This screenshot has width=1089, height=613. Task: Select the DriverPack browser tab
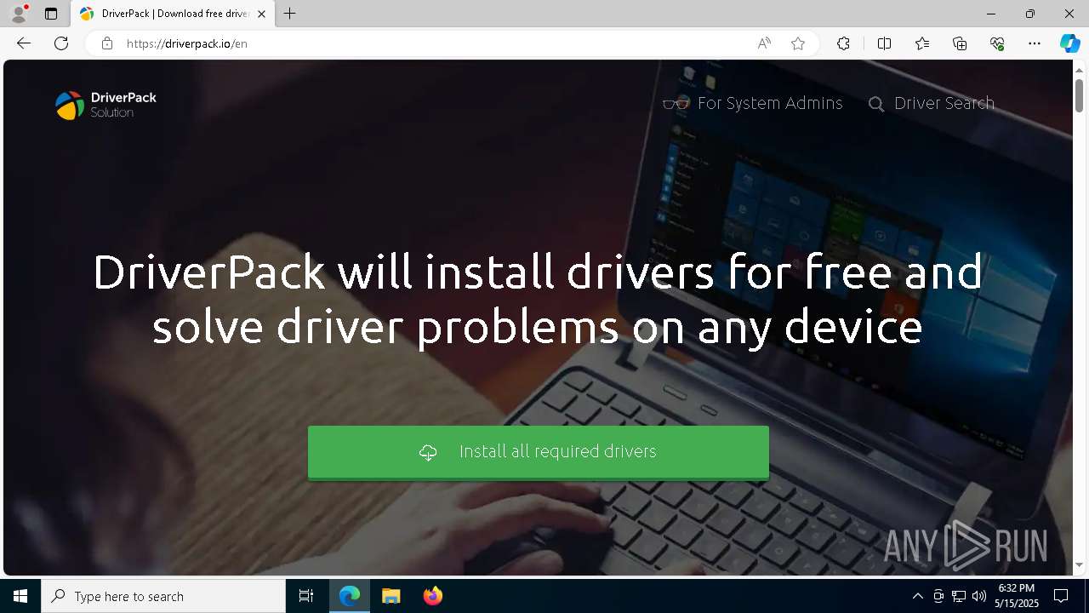[x=173, y=14]
